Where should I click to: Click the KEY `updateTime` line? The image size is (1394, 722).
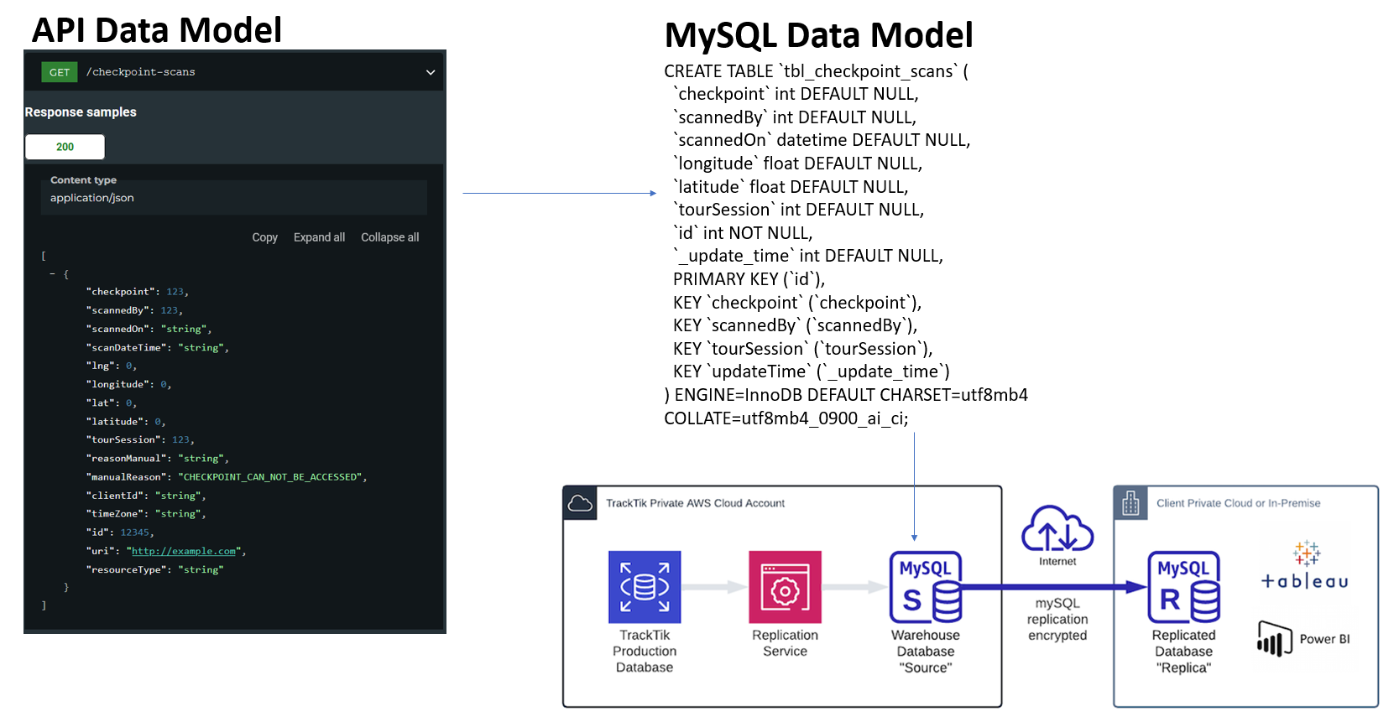click(812, 371)
